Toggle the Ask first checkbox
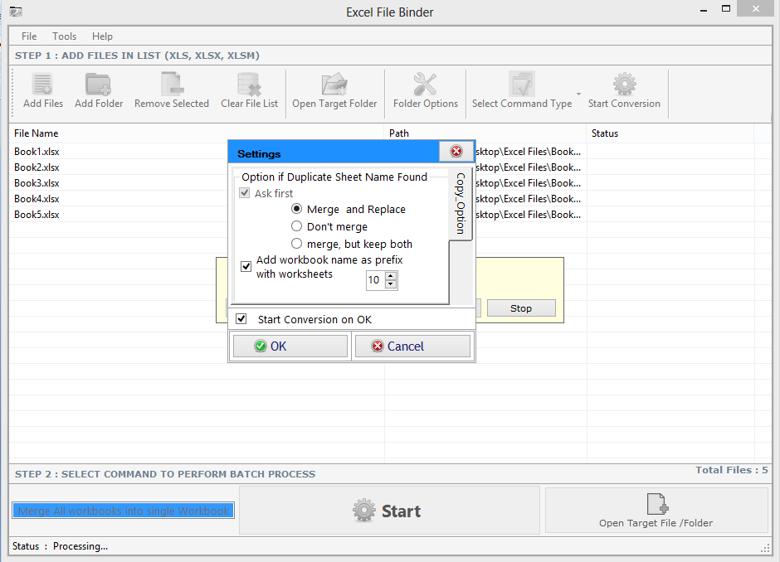780x562 pixels. point(244,193)
